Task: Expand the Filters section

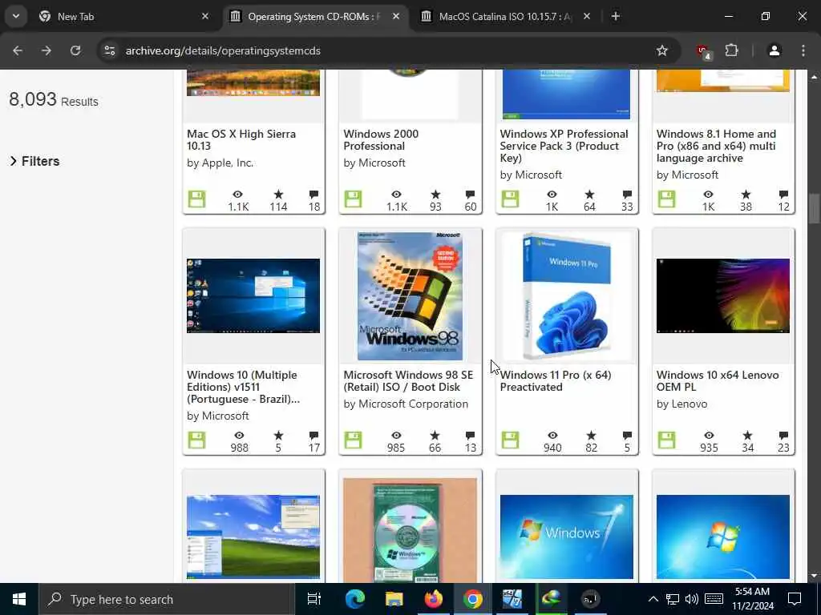Action: (x=34, y=161)
